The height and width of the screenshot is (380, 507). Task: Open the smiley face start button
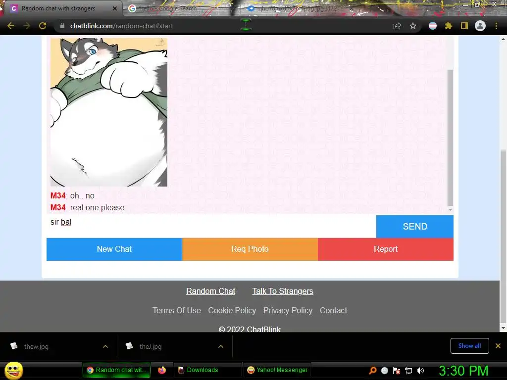(x=13, y=370)
